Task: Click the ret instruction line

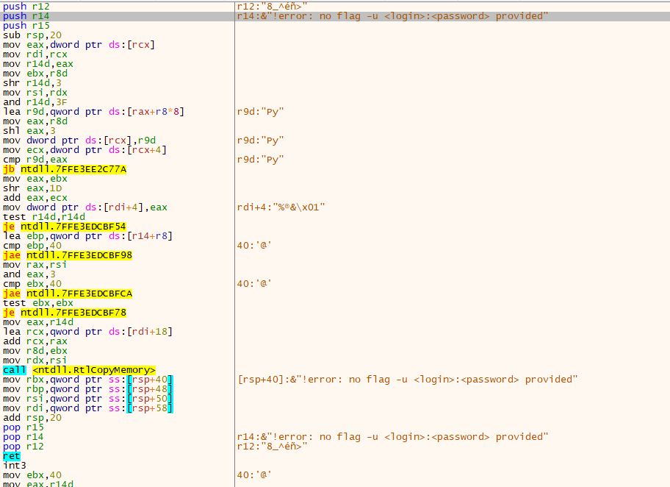Action: [x=12, y=456]
